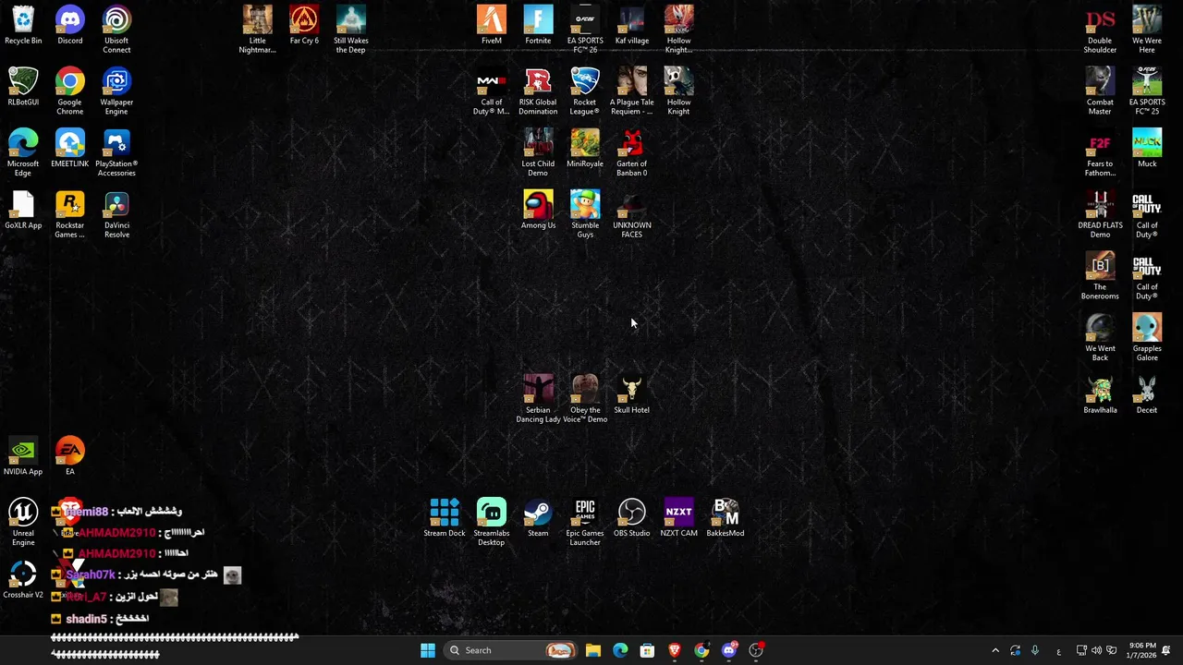Launch Epic Games Launcher icon
The image size is (1183, 665).
tap(585, 522)
